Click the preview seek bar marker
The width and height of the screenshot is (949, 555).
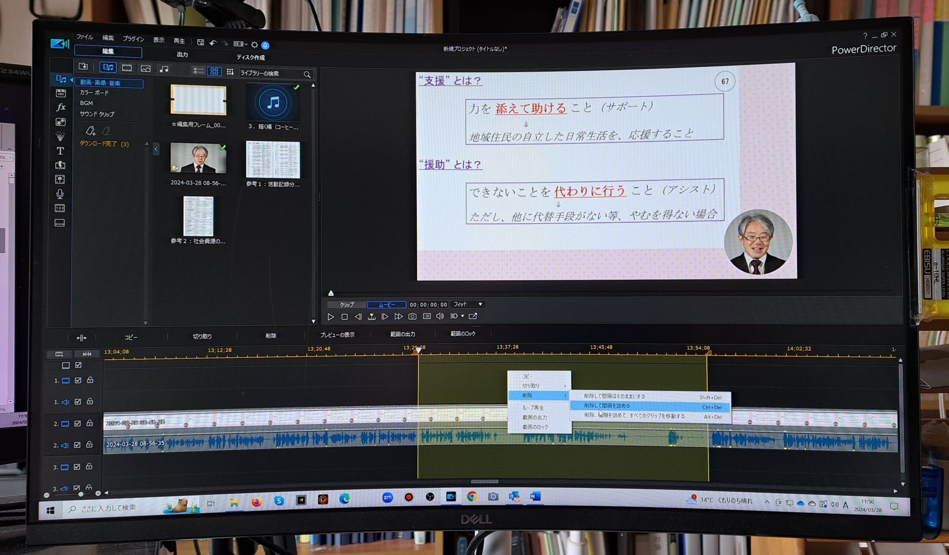[331, 293]
